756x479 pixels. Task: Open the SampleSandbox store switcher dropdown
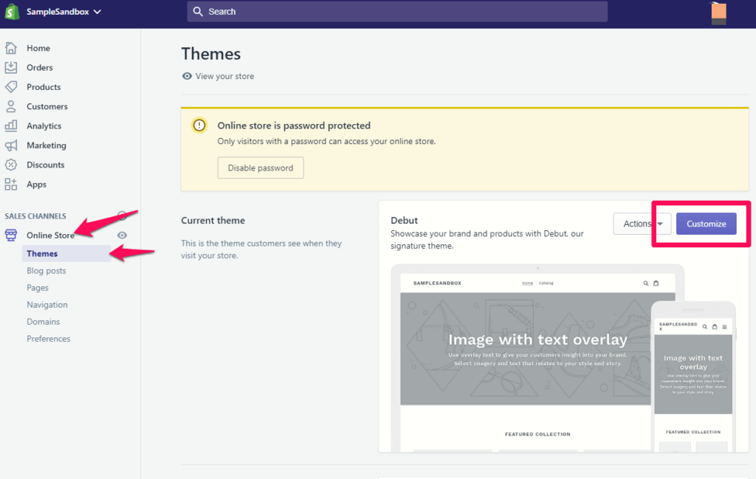coord(63,12)
